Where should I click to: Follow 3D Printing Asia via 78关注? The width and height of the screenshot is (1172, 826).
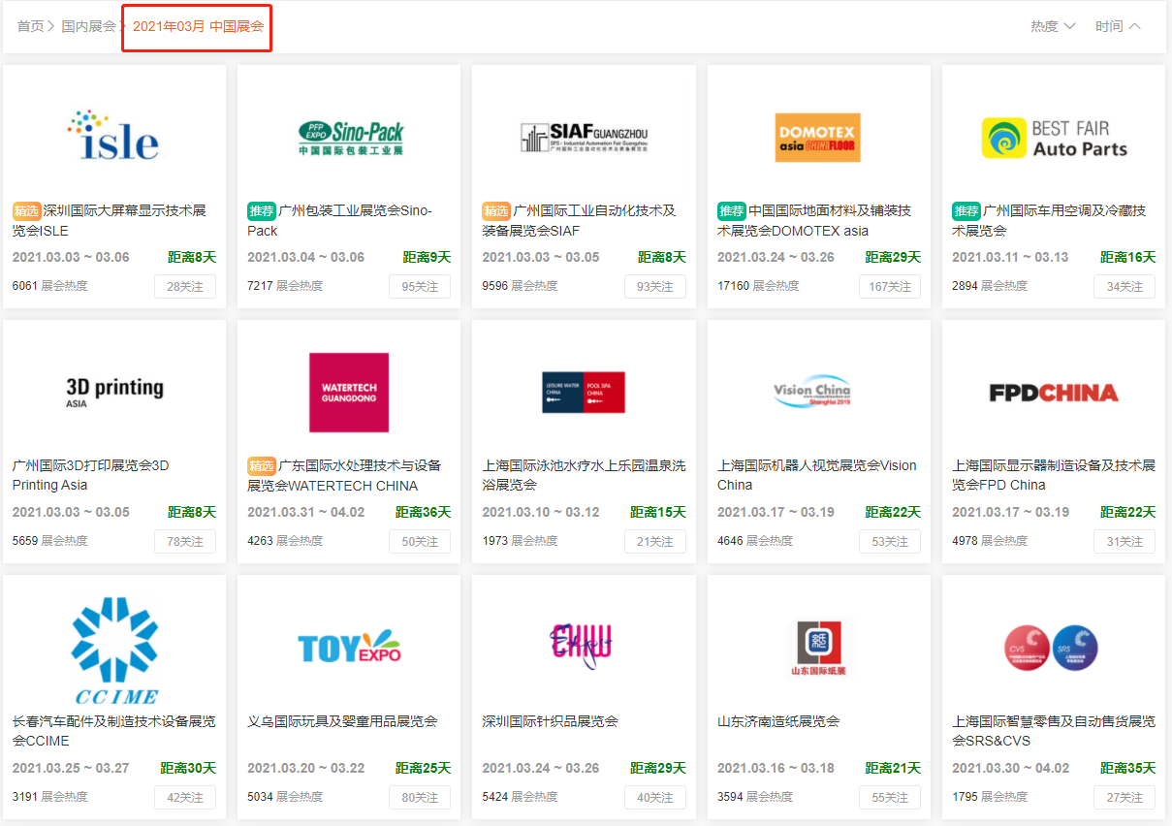point(185,541)
